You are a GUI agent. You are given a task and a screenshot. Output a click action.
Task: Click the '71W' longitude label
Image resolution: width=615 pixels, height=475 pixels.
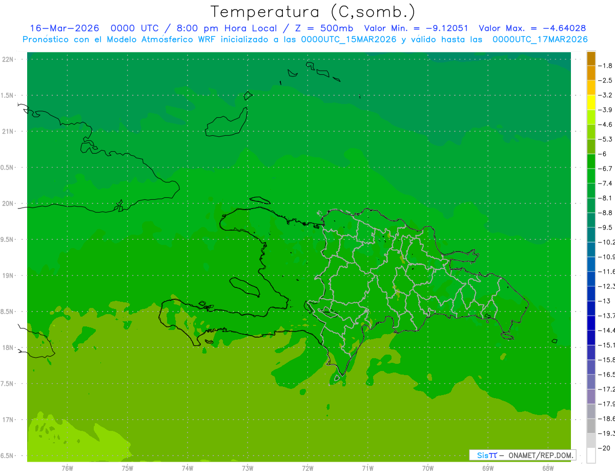click(367, 468)
